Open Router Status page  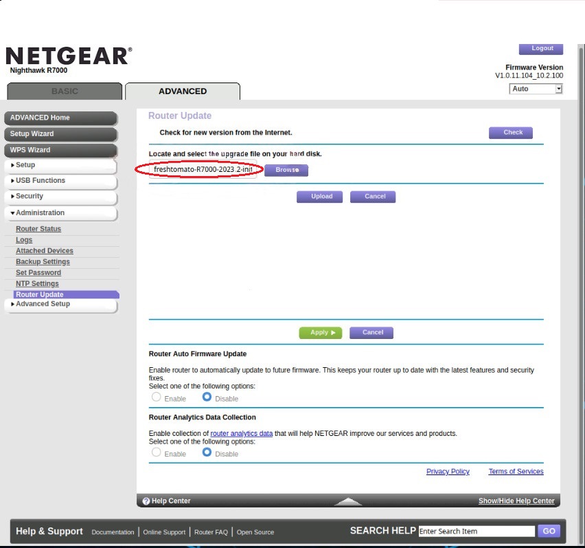38,228
